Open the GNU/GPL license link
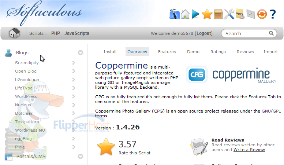The image size is (284, 165). coord(271,111)
